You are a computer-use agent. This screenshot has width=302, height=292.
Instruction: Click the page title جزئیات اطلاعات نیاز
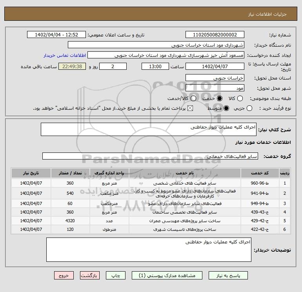point(267,14)
